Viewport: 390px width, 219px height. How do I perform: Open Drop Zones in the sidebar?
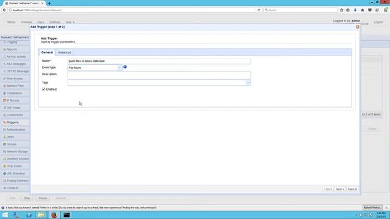tap(14, 166)
